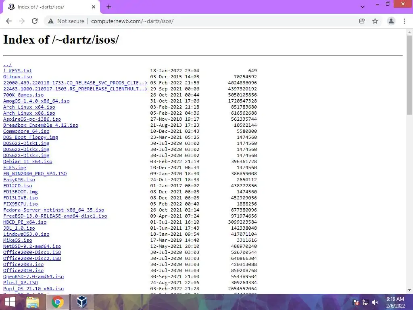The width and height of the screenshot is (413, 310).
Task: Download FreeBSD-13.0-RELEASE-amd64-disc1.iso
Action: (x=55, y=216)
